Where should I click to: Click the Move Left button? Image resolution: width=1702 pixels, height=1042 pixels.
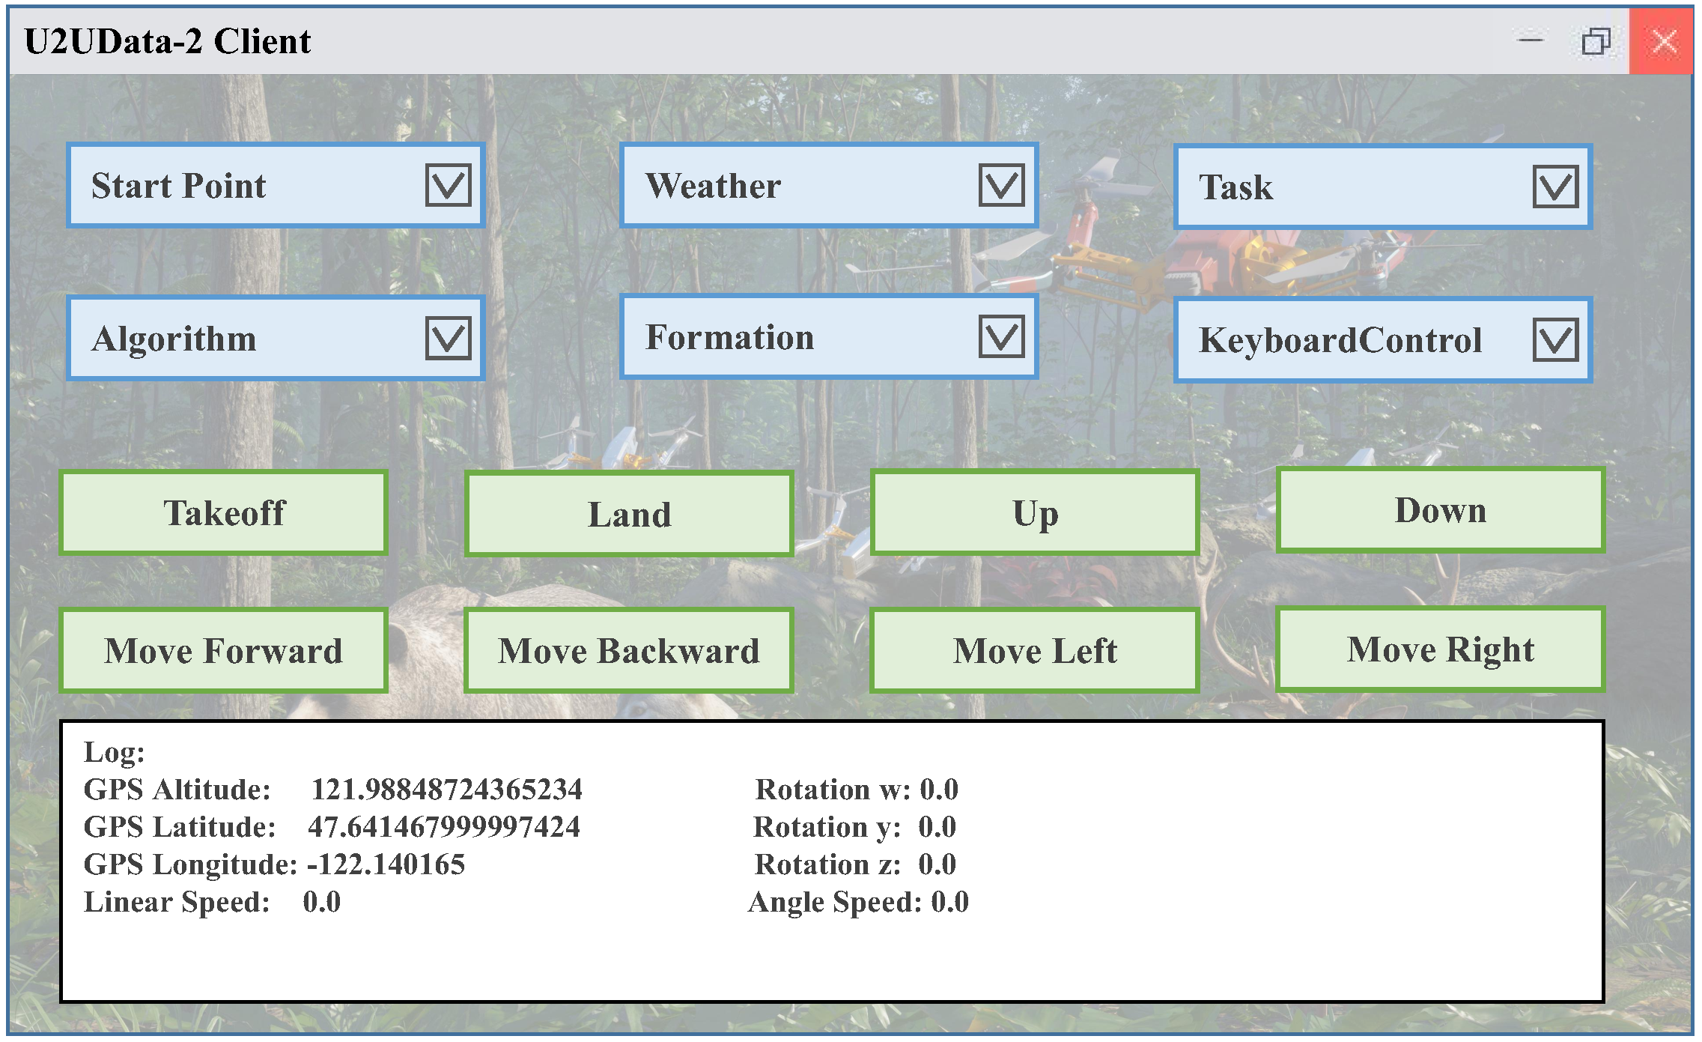[x=1035, y=650]
